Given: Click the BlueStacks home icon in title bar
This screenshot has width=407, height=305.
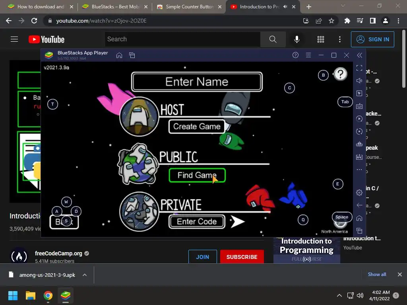Looking at the screenshot, I should tap(119, 55).
